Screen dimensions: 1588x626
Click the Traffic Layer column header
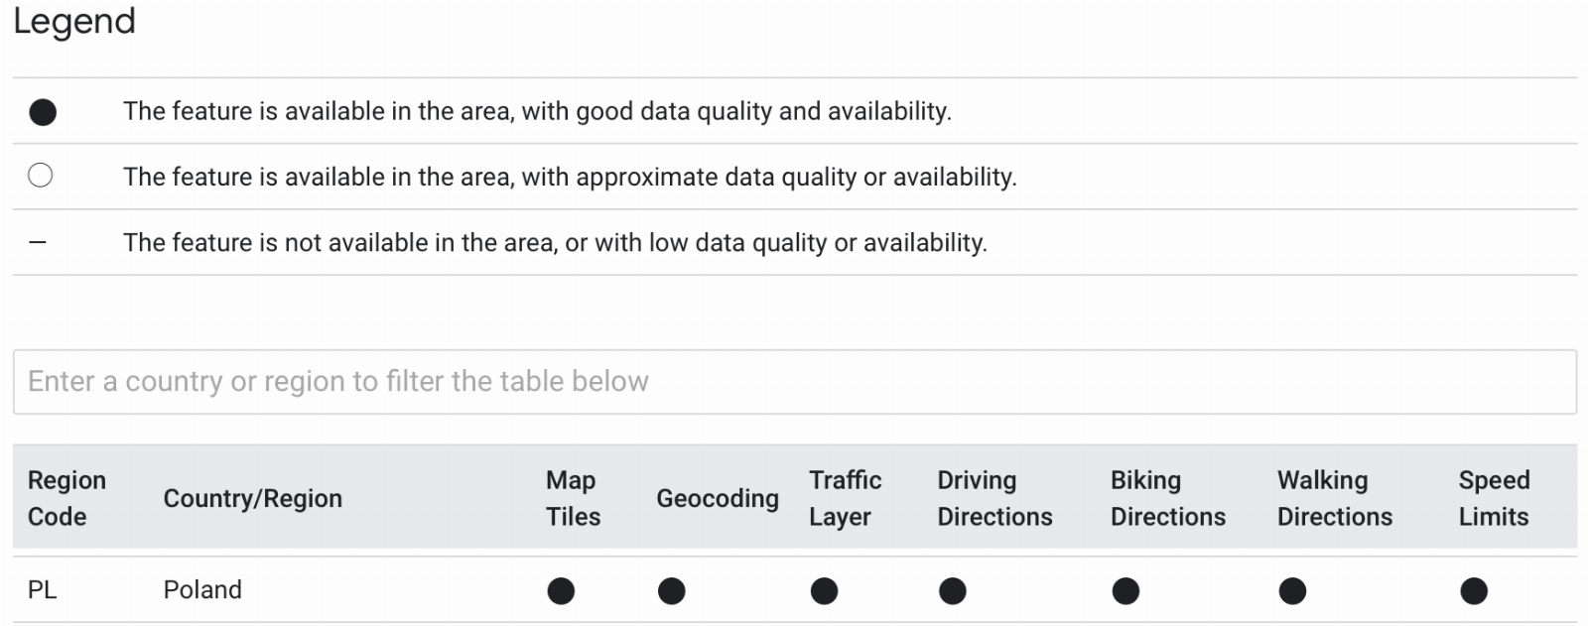846,498
